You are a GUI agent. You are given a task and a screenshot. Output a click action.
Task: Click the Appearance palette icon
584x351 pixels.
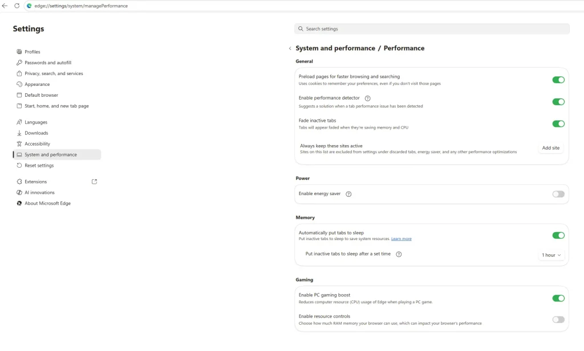[19, 84]
